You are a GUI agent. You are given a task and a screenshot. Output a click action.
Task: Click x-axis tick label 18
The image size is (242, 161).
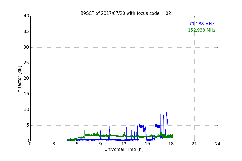(x=171, y=144)
